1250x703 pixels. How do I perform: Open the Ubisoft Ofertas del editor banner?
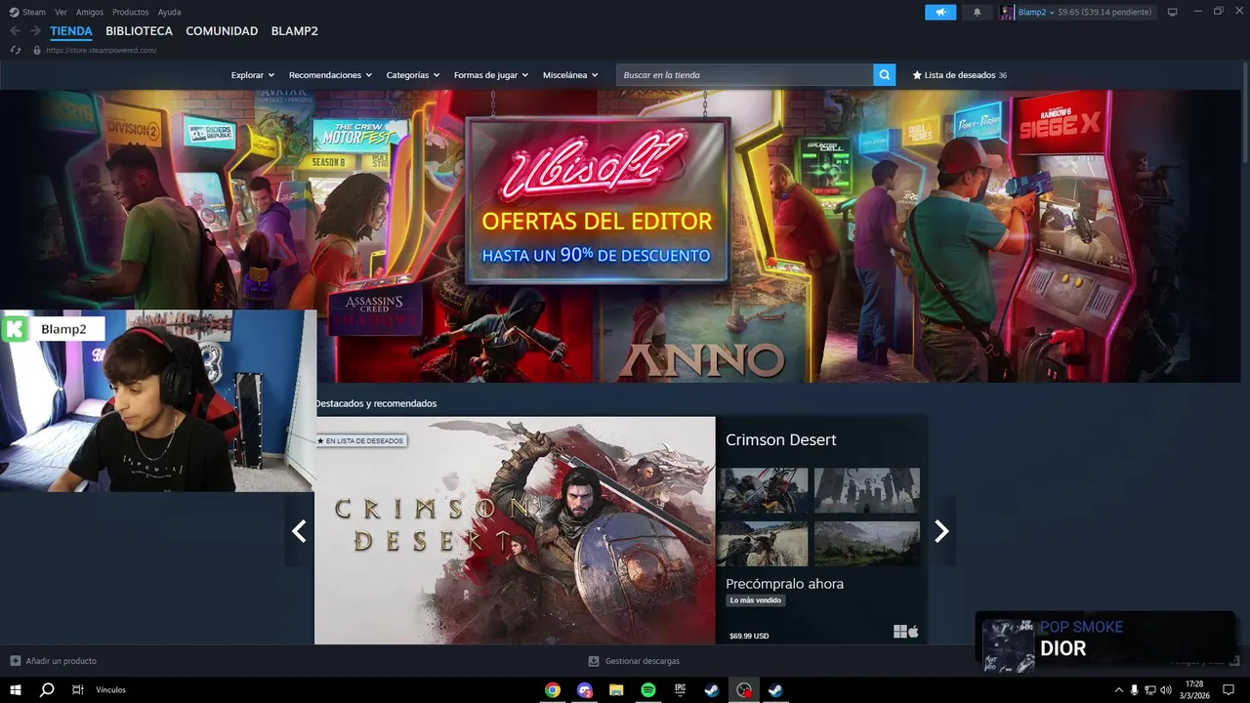click(597, 200)
